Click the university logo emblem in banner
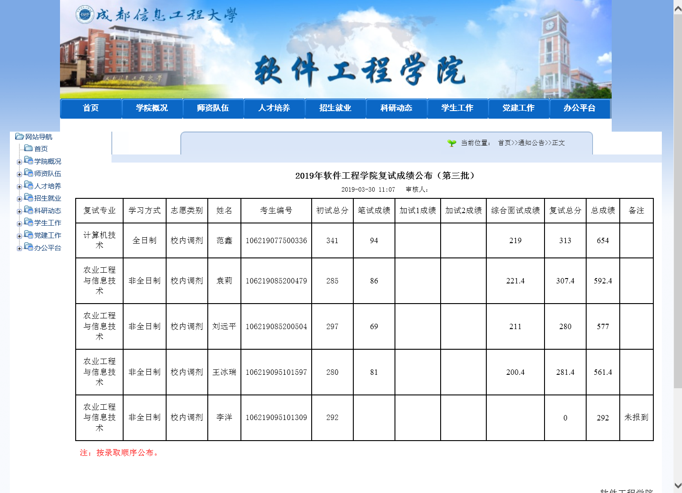The image size is (682, 493). (85, 15)
